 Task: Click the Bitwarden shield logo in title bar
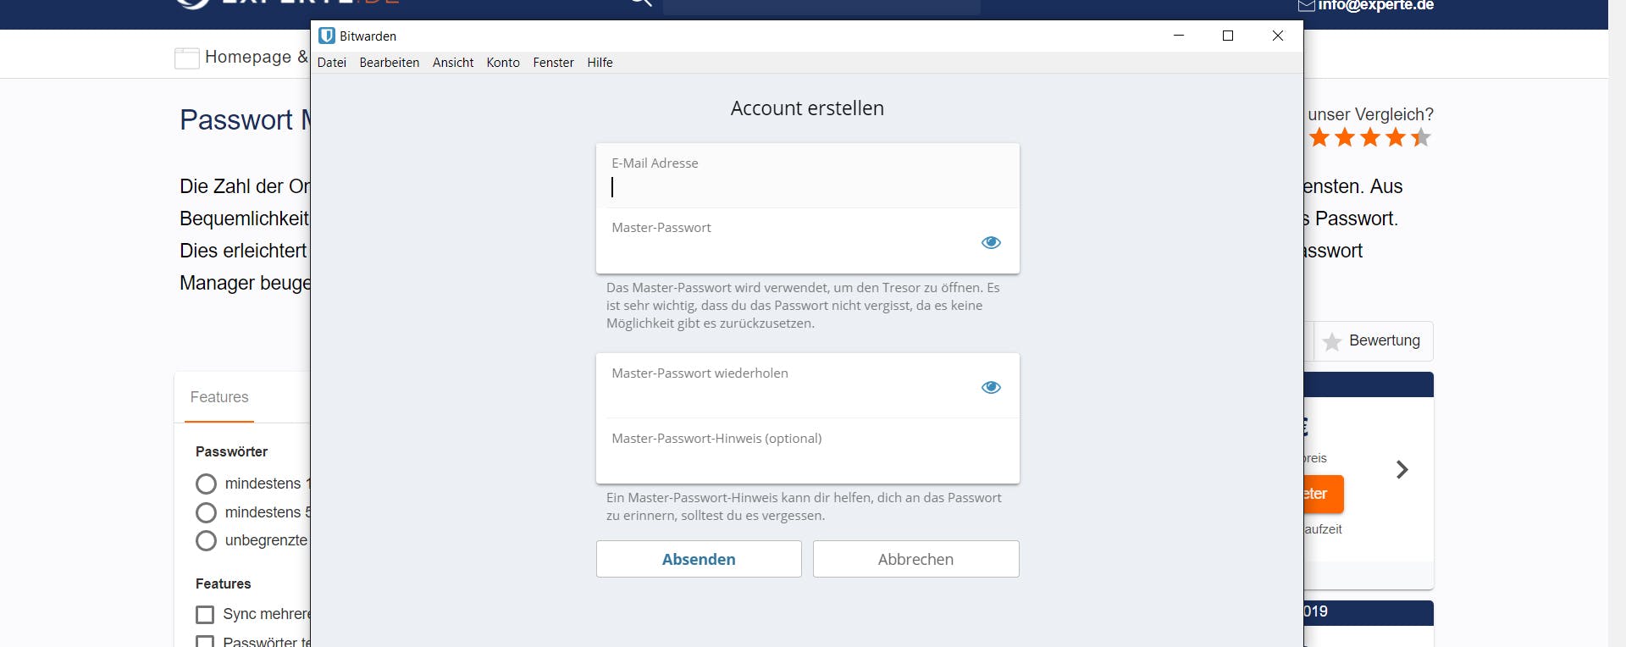327,36
